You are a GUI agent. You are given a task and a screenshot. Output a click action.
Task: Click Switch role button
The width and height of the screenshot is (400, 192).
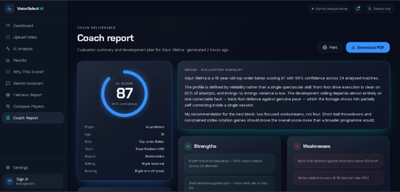point(379,8)
